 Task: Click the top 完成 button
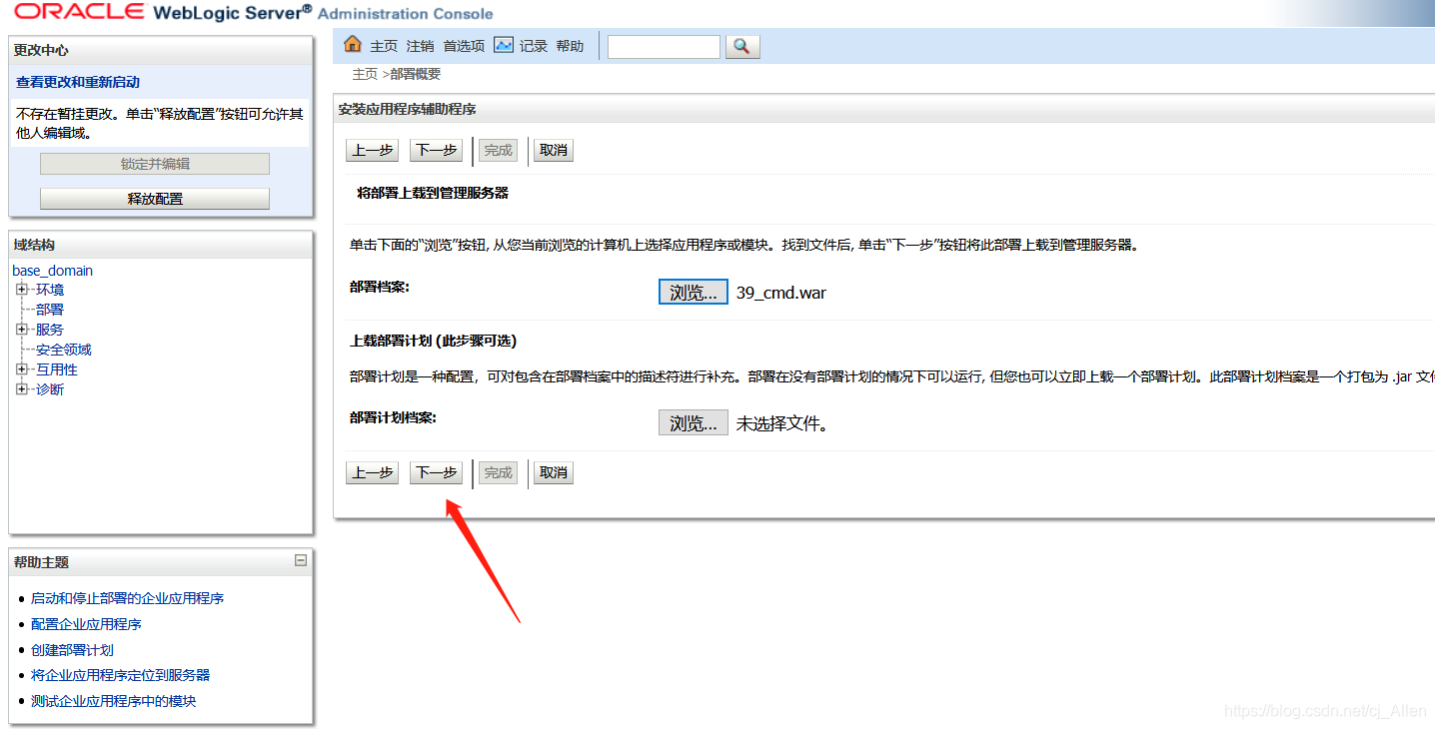[x=498, y=150]
